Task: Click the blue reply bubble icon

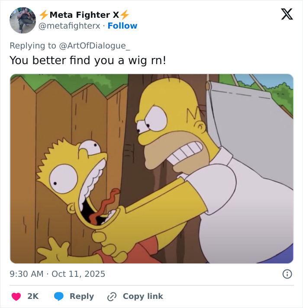Action: pos(59,296)
